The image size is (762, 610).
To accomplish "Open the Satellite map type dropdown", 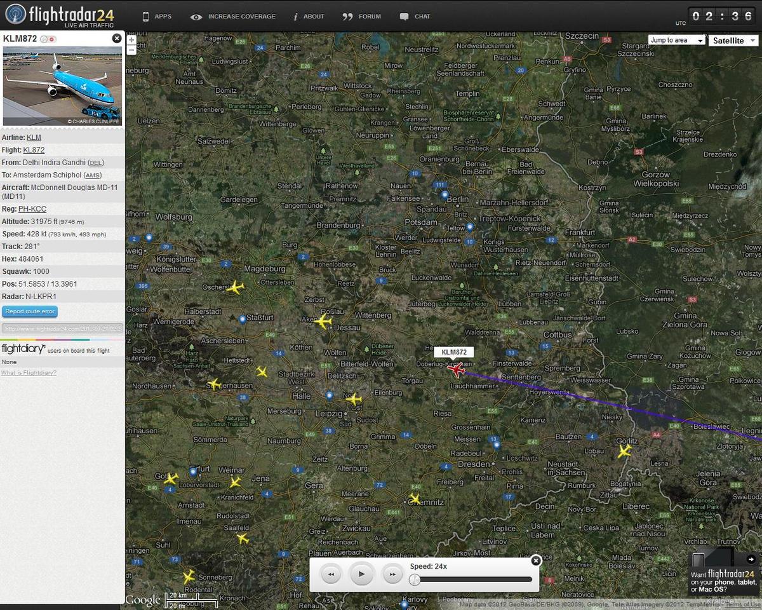I will point(733,40).
